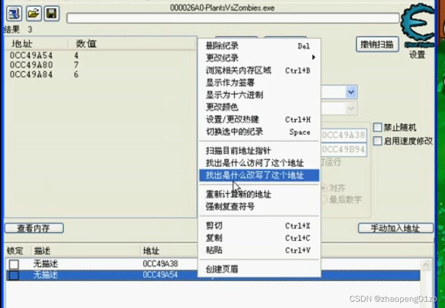Enable the 禁止随机 checkbox
Screen dimensions: 445x308
tap(377, 127)
